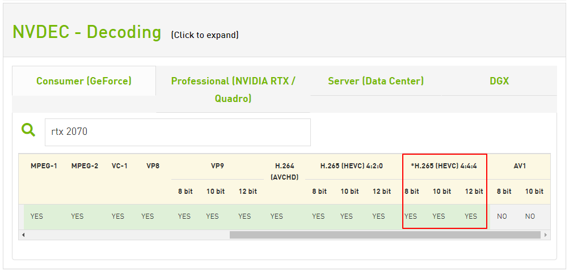569x272 pixels.
Task: Select the Server (Data Center) tab
Action: tap(376, 81)
